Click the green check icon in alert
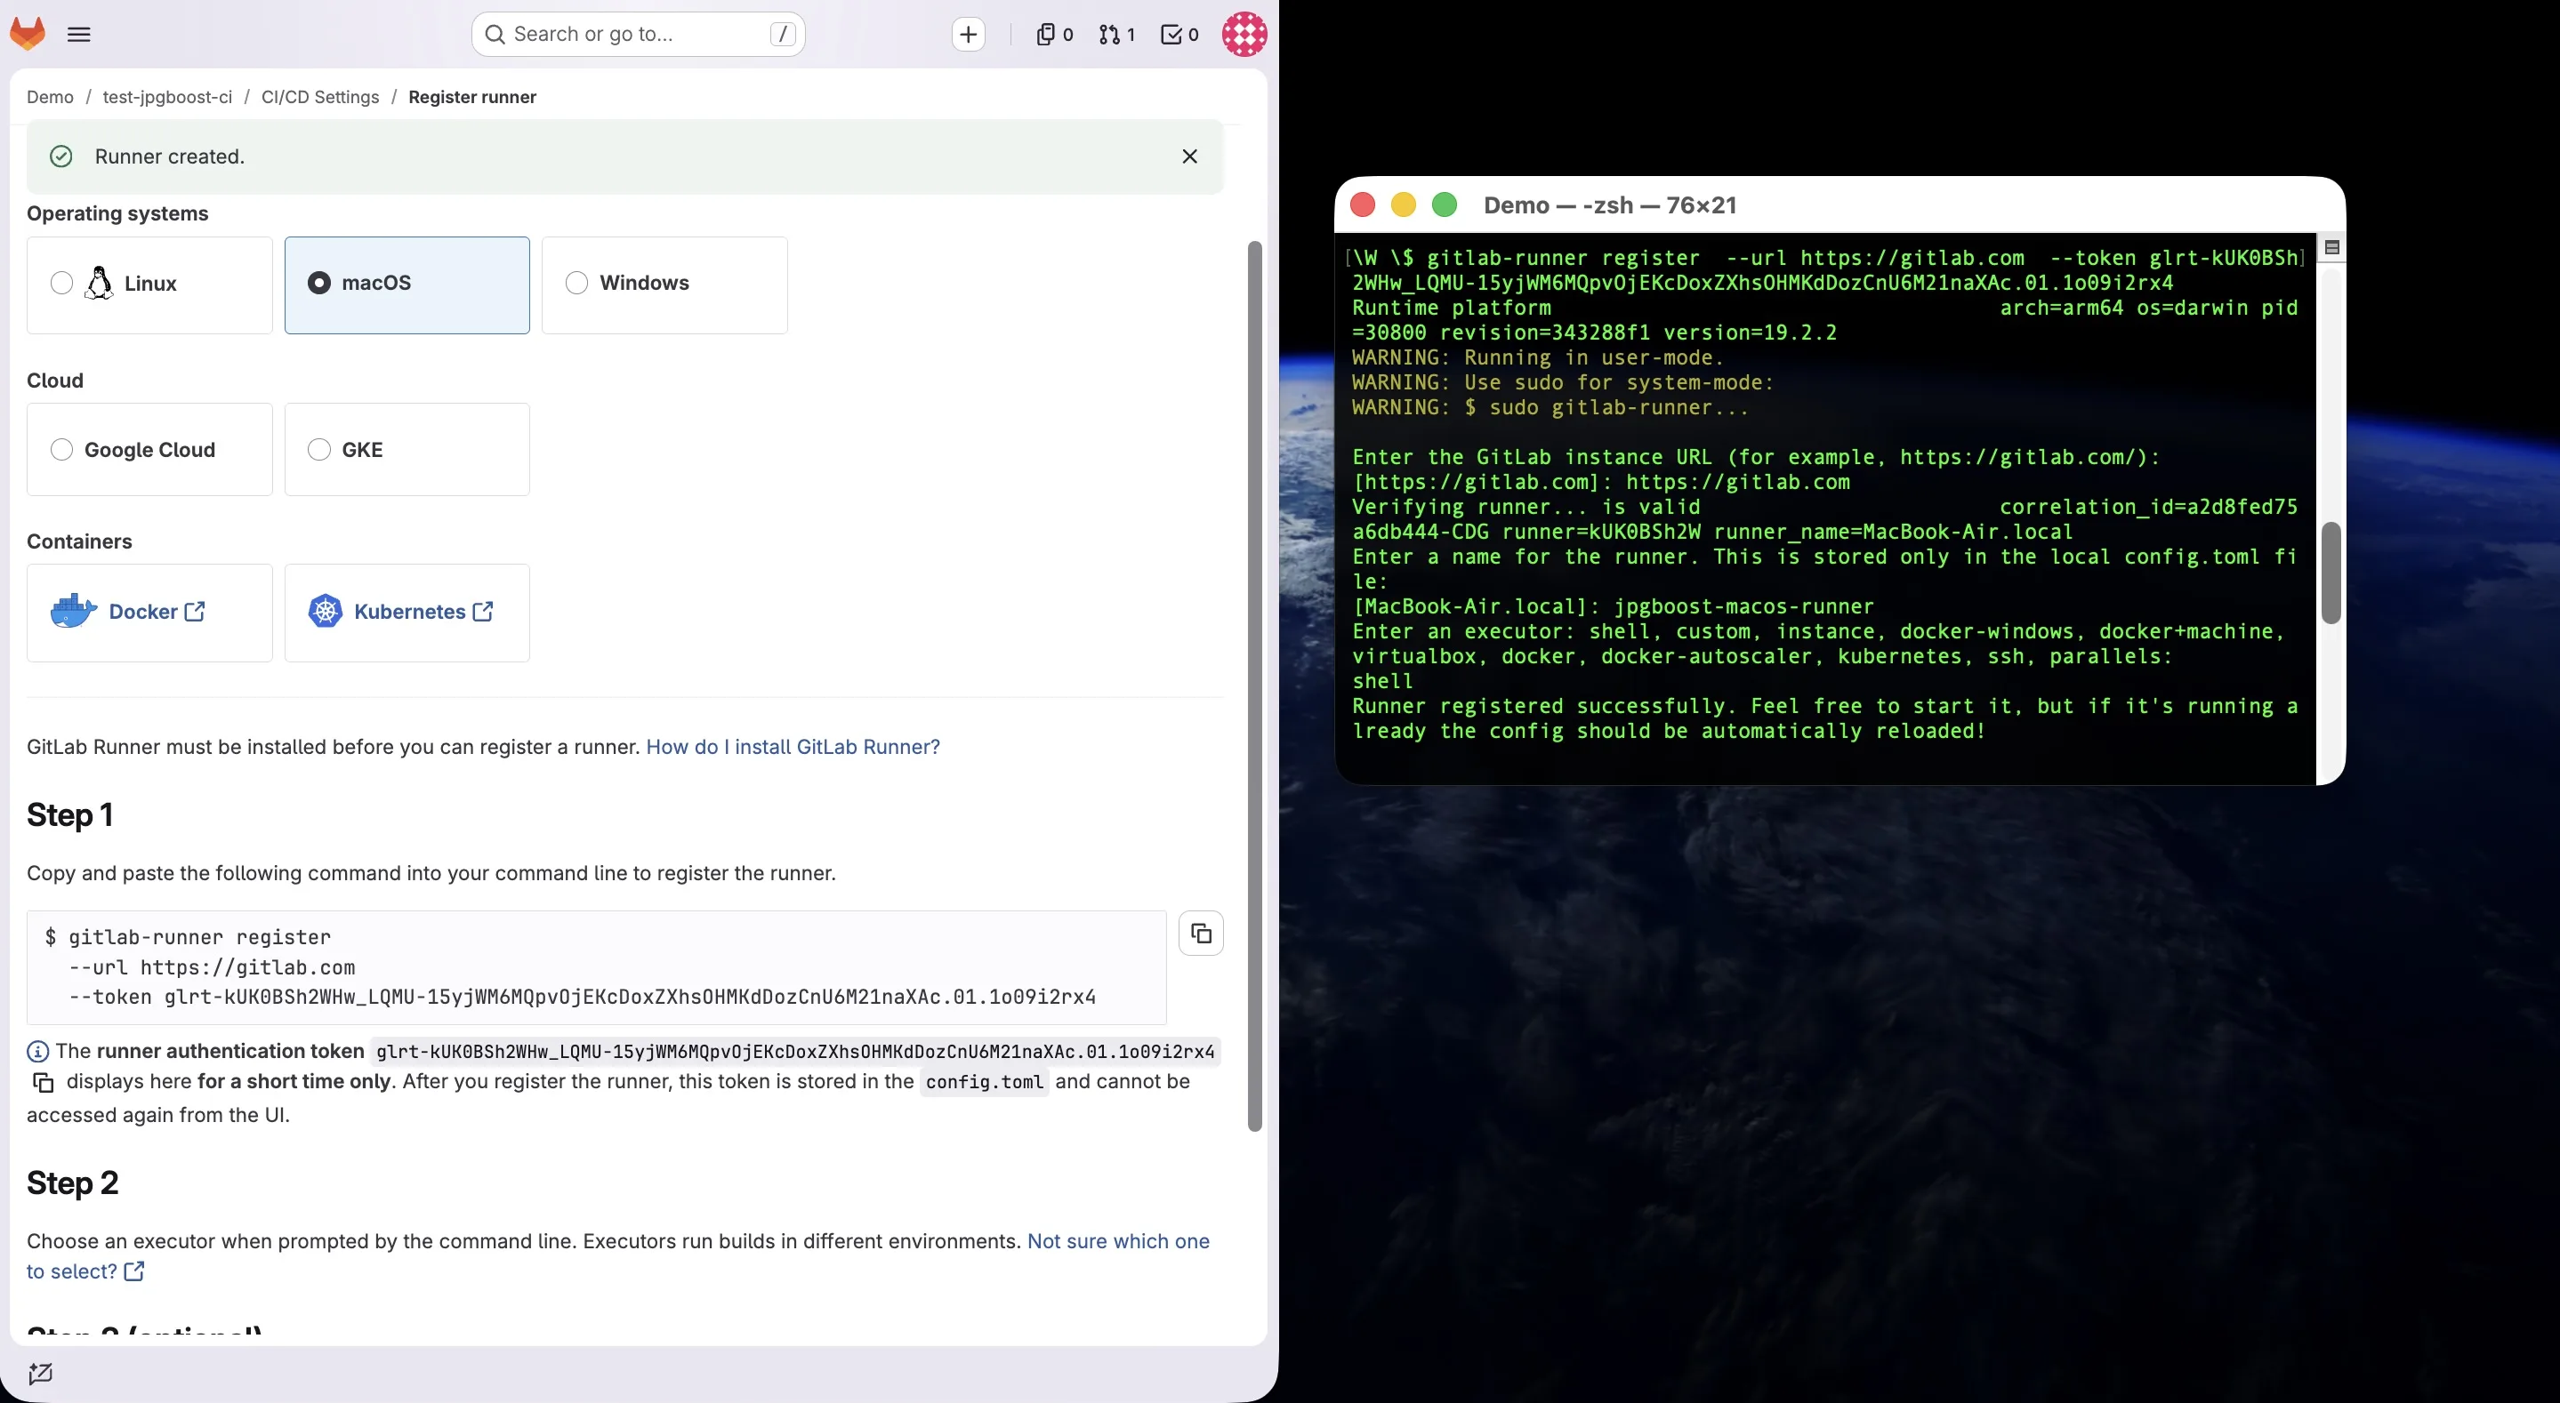This screenshot has width=2560, height=1403. [x=60, y=156]
